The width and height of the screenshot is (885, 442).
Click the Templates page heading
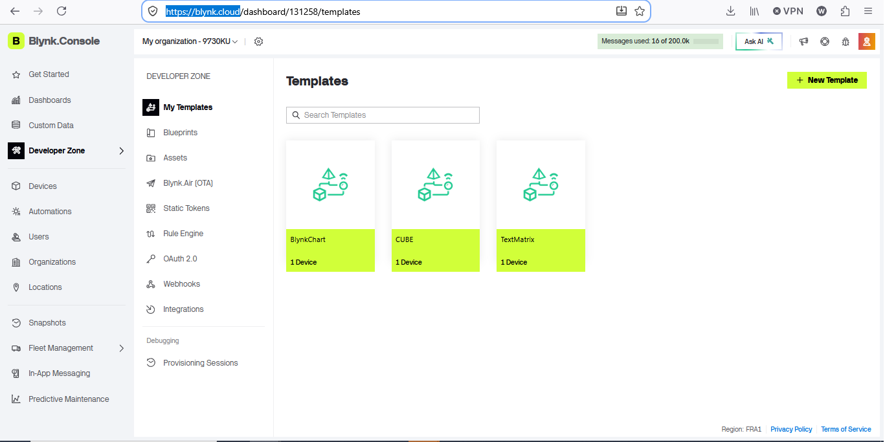tap(317, 81)
